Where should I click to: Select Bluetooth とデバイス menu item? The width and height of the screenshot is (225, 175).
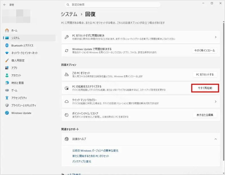(29, 45)
